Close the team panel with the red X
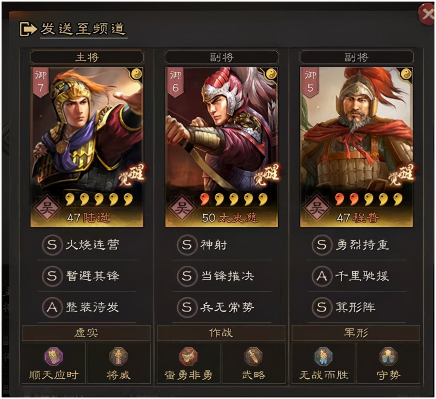Image resolution: width=436 pixels, height=399 pixels. [x=427, y=14]
